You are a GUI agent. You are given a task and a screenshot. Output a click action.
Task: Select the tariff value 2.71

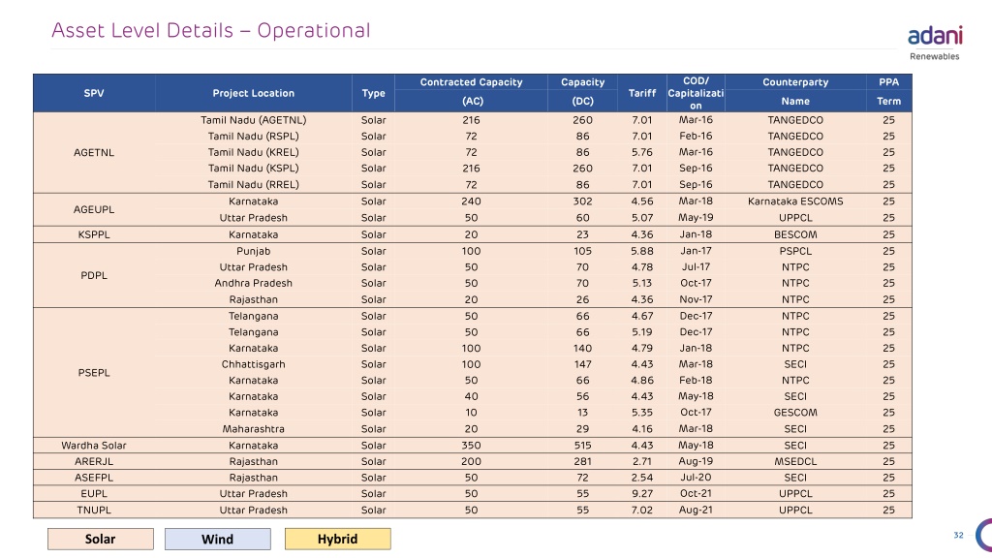[x=641, y=462]
